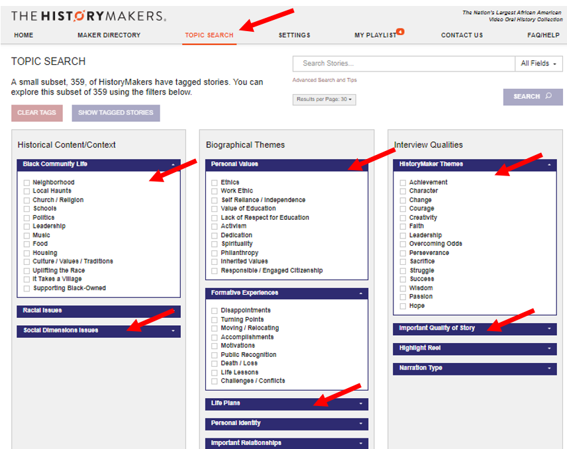Click the Search button
The height and width of the screenshot is (449, 567).
click(533, 97)
